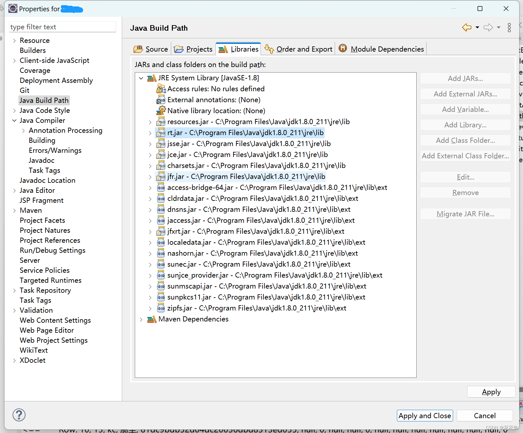The image size is (523, 433).
Task: Click the Migrate JAR File button
Action: pyautogui.click(x=465, y=214)
